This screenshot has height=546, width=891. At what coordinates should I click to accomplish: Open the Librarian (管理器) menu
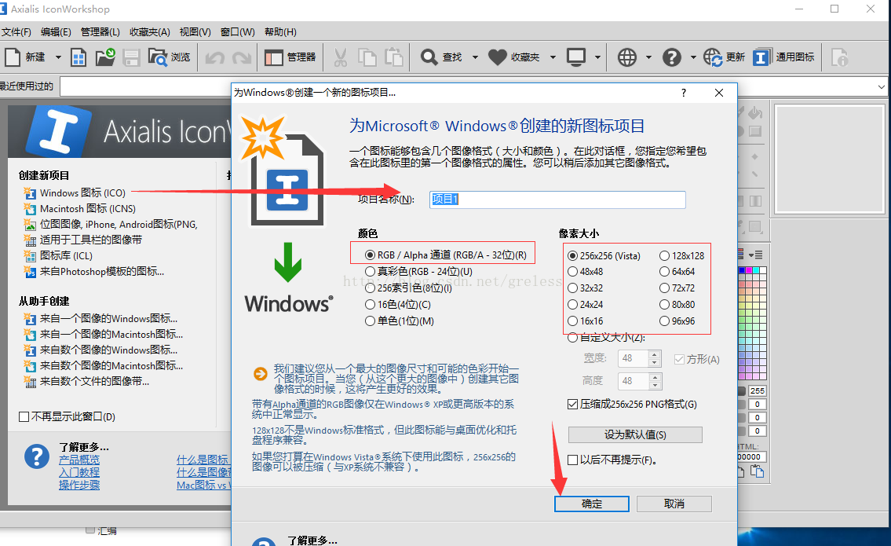click(100, 32)
